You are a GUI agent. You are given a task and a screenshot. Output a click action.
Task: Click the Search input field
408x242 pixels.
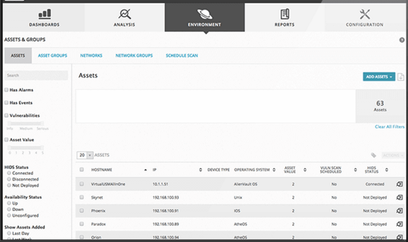point(36,75)
